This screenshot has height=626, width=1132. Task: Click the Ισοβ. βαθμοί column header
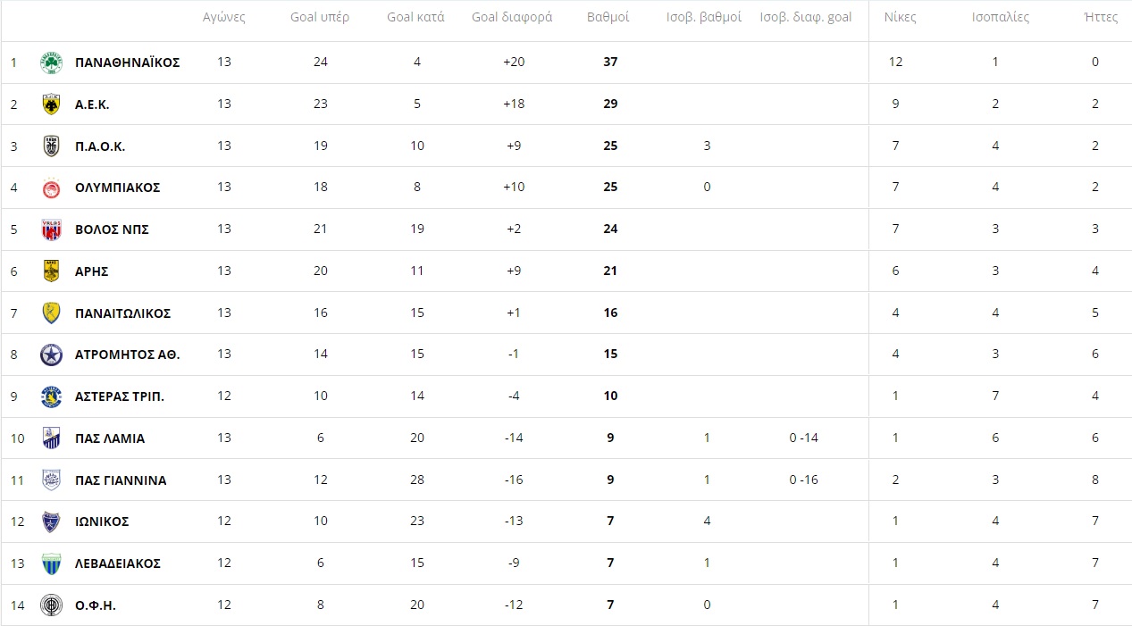tap(704, 18)
